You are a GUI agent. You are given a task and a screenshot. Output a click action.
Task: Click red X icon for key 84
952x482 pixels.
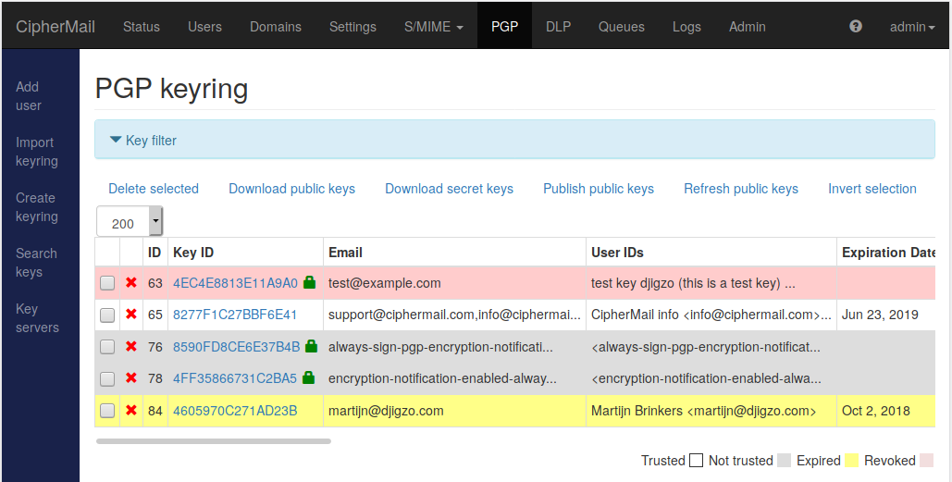point(131,411)
